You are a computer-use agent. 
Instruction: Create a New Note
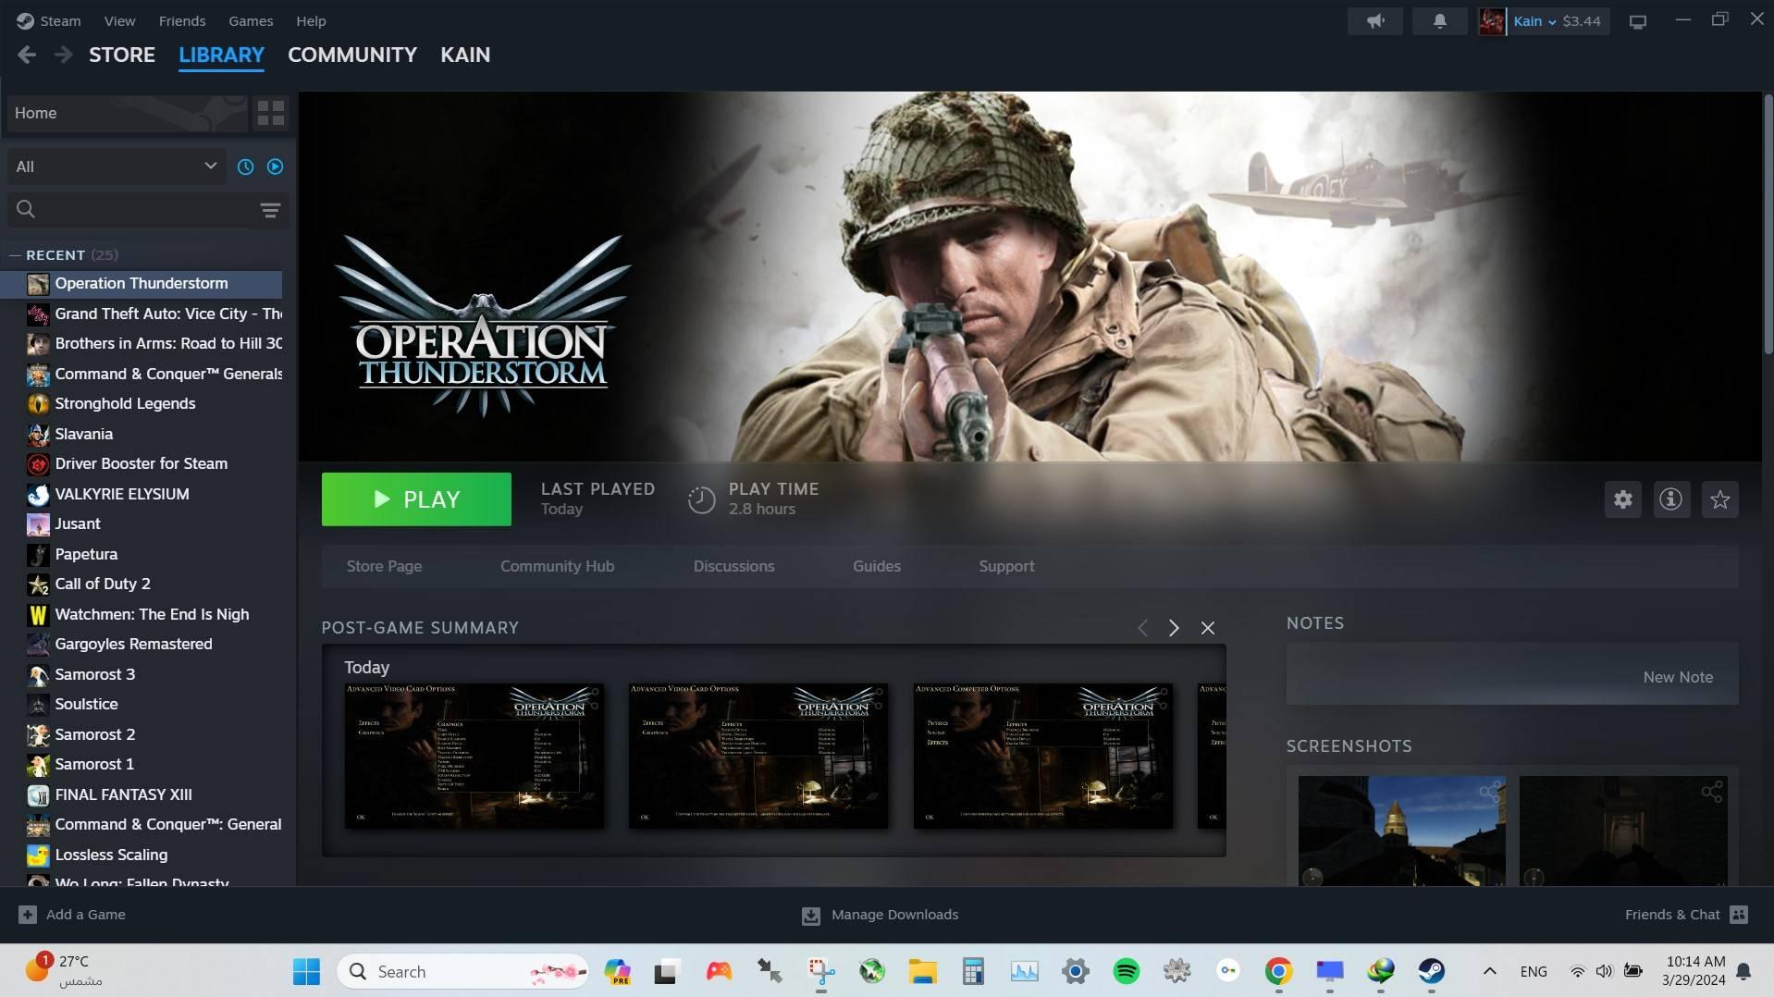click(x=1677, y=677)
